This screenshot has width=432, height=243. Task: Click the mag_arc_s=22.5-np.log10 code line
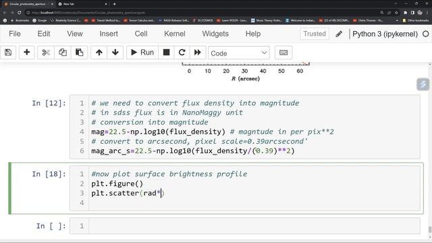[x=193, y=151]
